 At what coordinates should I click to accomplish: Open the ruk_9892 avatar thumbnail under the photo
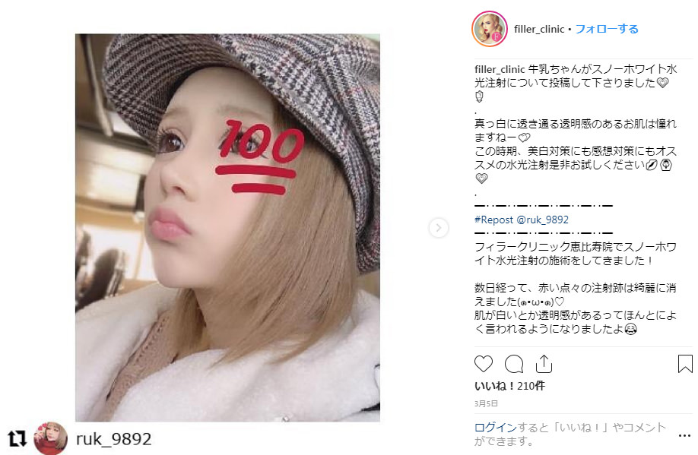pos(51,438)
